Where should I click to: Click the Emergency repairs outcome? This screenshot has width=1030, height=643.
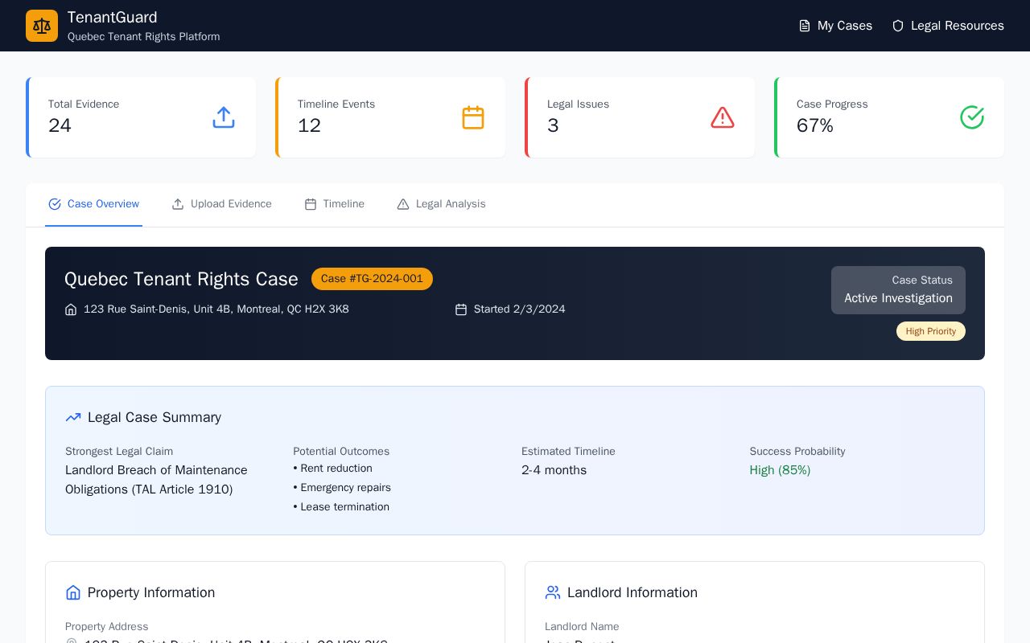click(x=342, y=488)
